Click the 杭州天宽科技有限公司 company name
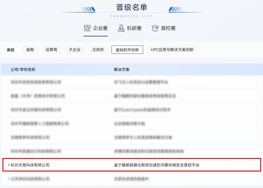This screenshot has width=263, height=188. coord(30,165)
